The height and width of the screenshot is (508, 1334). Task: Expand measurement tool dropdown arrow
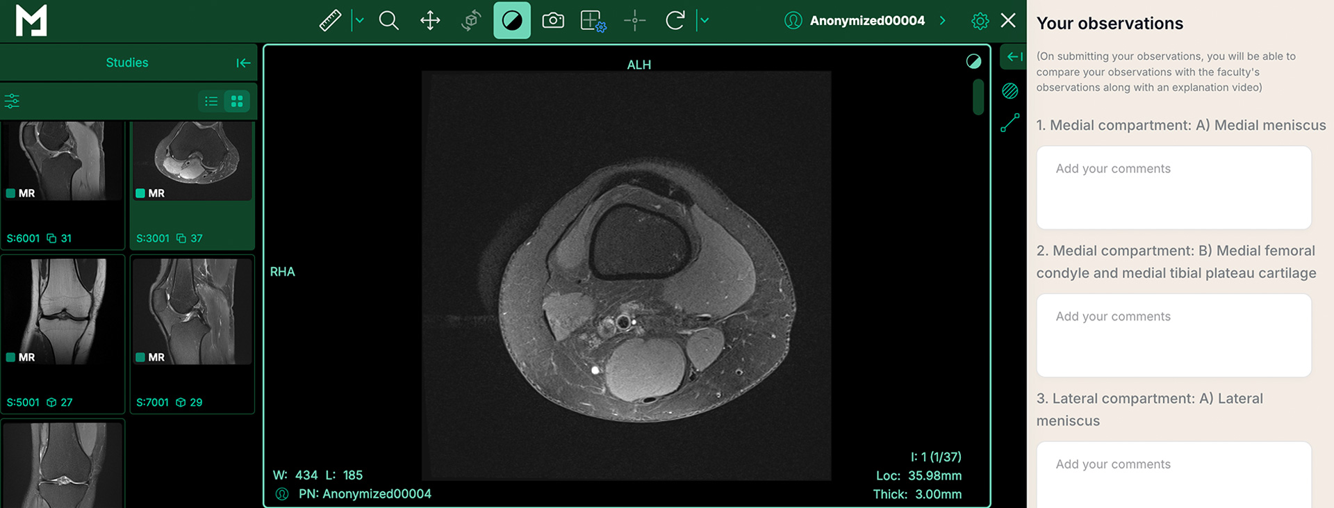coord(359,21)
